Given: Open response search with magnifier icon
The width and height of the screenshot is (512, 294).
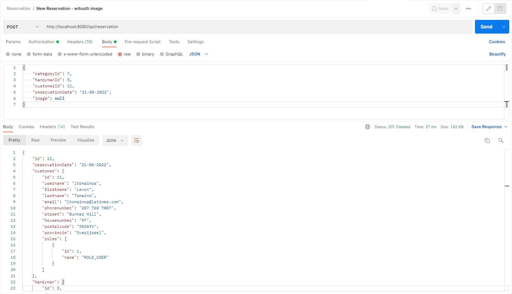Looking at the screenshot, I should [501, 140].
